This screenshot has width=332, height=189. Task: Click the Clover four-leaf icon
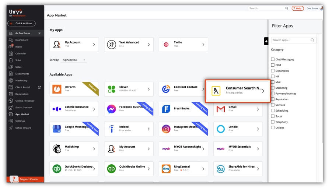pyautogui.click(x=111, y=89)
